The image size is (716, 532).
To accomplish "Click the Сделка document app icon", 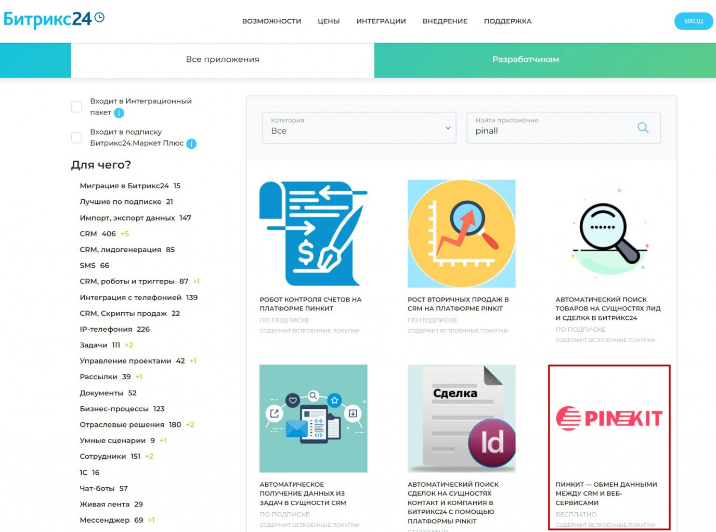I will 461,418.
